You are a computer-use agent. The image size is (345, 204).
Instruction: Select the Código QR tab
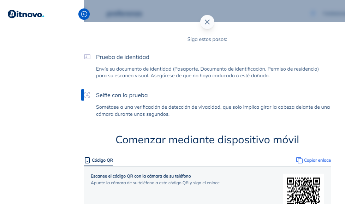point(99,160)
